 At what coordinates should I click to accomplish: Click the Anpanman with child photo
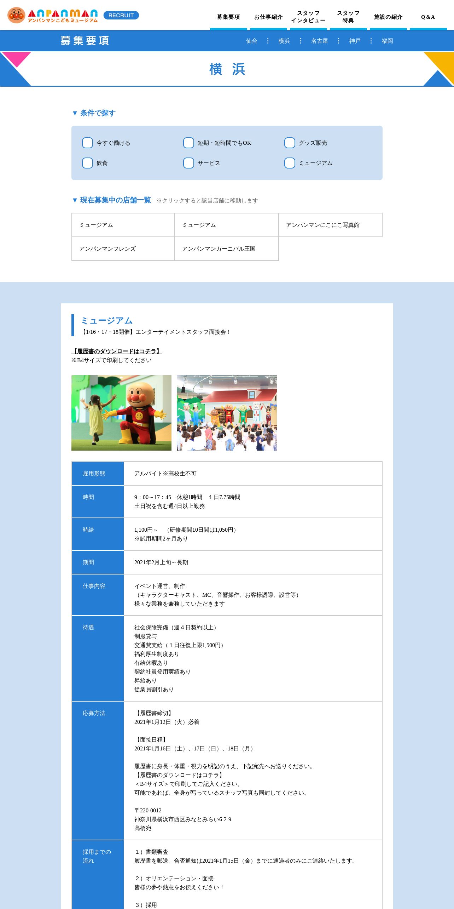121,413
